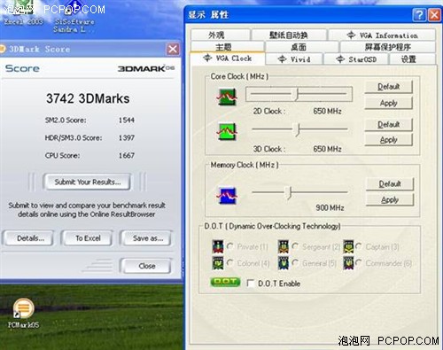Click the HDR/SM3.0 Score value 1397
The height and width of the screenshot is (350, 443).
(127, 137)
